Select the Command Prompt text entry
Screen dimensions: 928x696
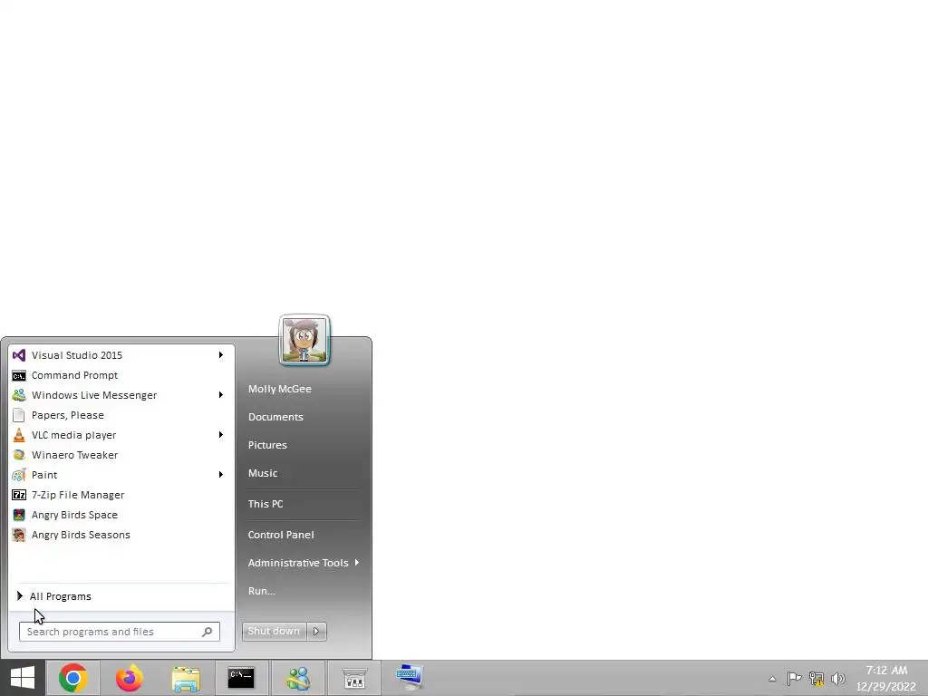click(x=74, y=375)
